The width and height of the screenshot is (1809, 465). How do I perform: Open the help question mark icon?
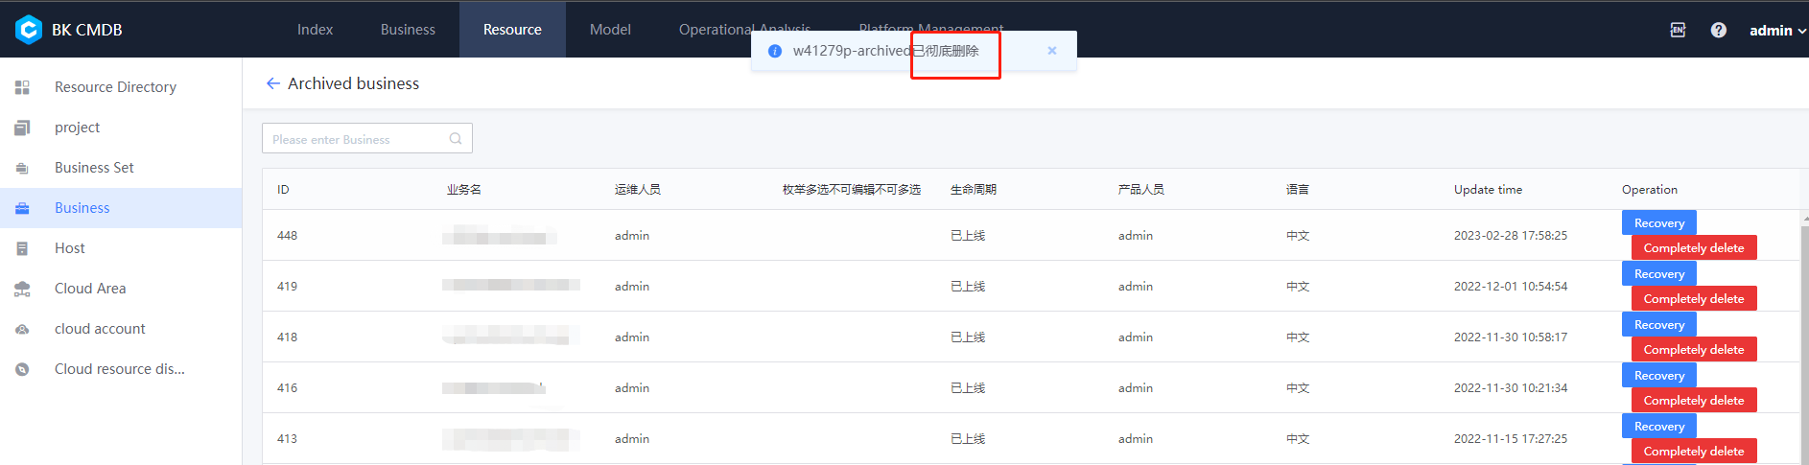(x=1719, y=30)
